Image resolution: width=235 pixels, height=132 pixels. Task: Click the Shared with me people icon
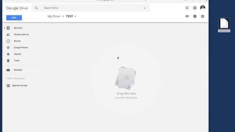point(8,34)
